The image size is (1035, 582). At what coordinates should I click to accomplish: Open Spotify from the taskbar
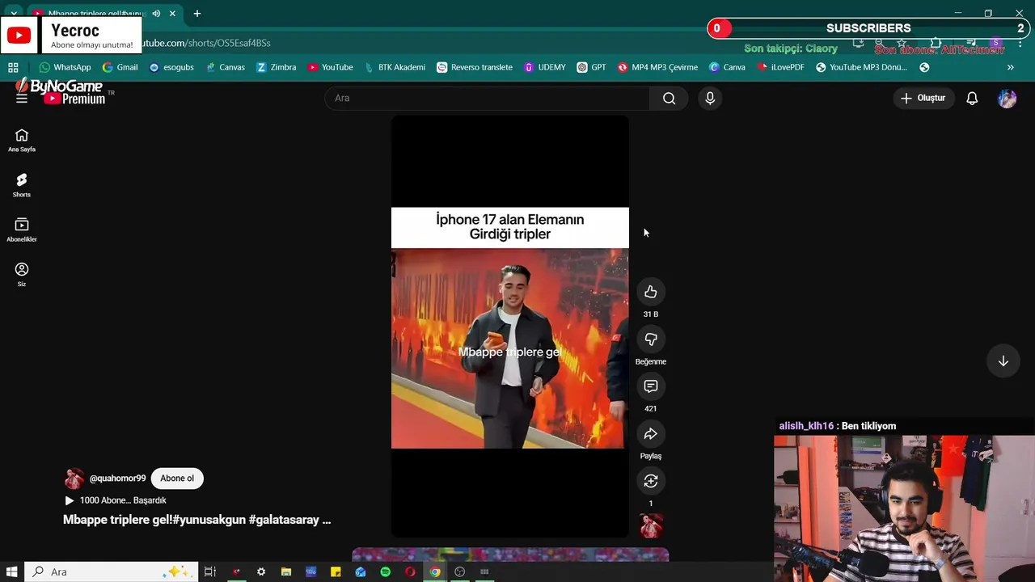386,571
